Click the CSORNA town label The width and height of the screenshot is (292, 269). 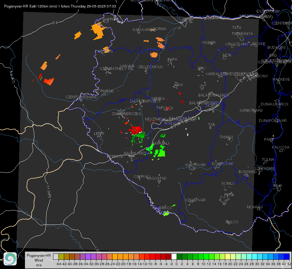pyautogui.click(x=158, y=29)
